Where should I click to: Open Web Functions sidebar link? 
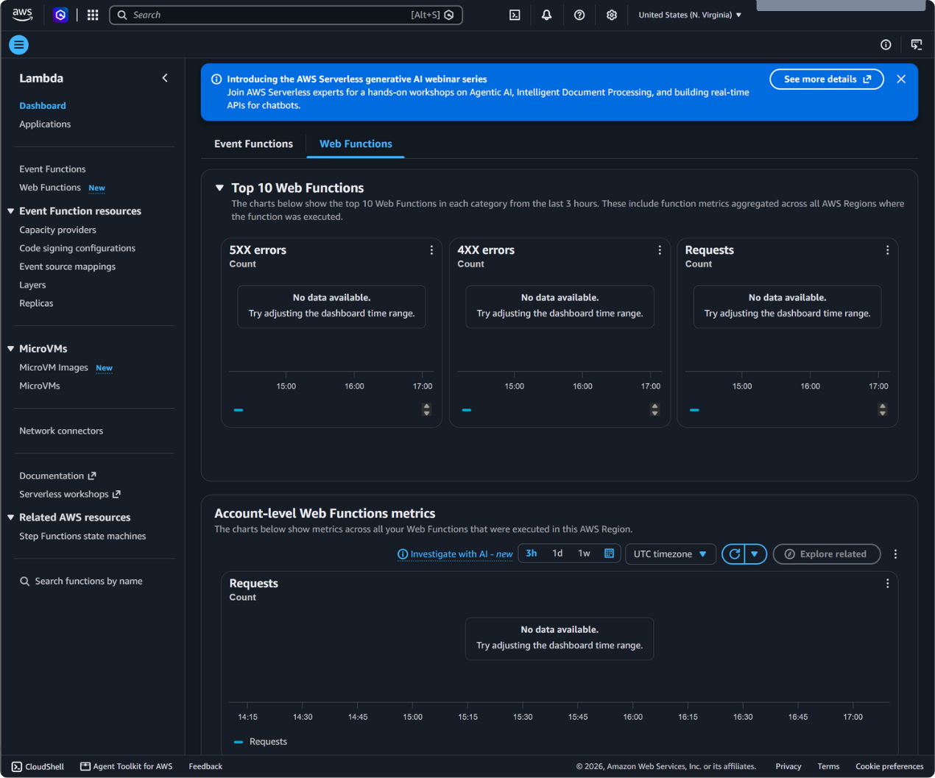coord(50,188)
